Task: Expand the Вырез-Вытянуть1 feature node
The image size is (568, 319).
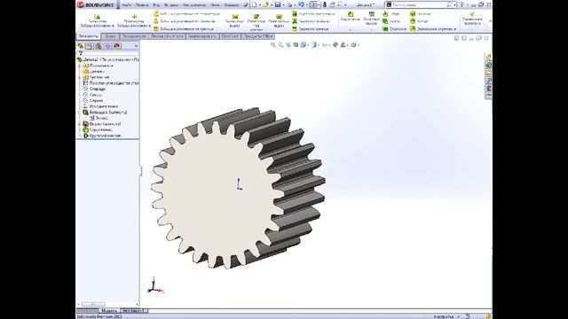Action: (x=80, y=124)
